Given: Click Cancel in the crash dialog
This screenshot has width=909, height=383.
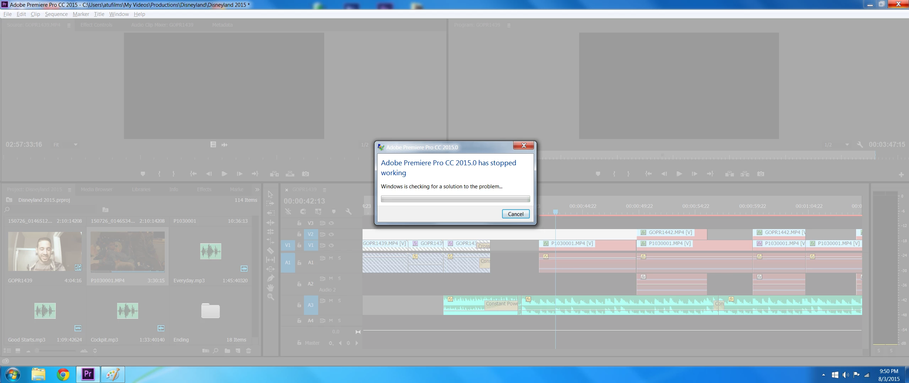Looking at the screenshot, I should (515, 214).
